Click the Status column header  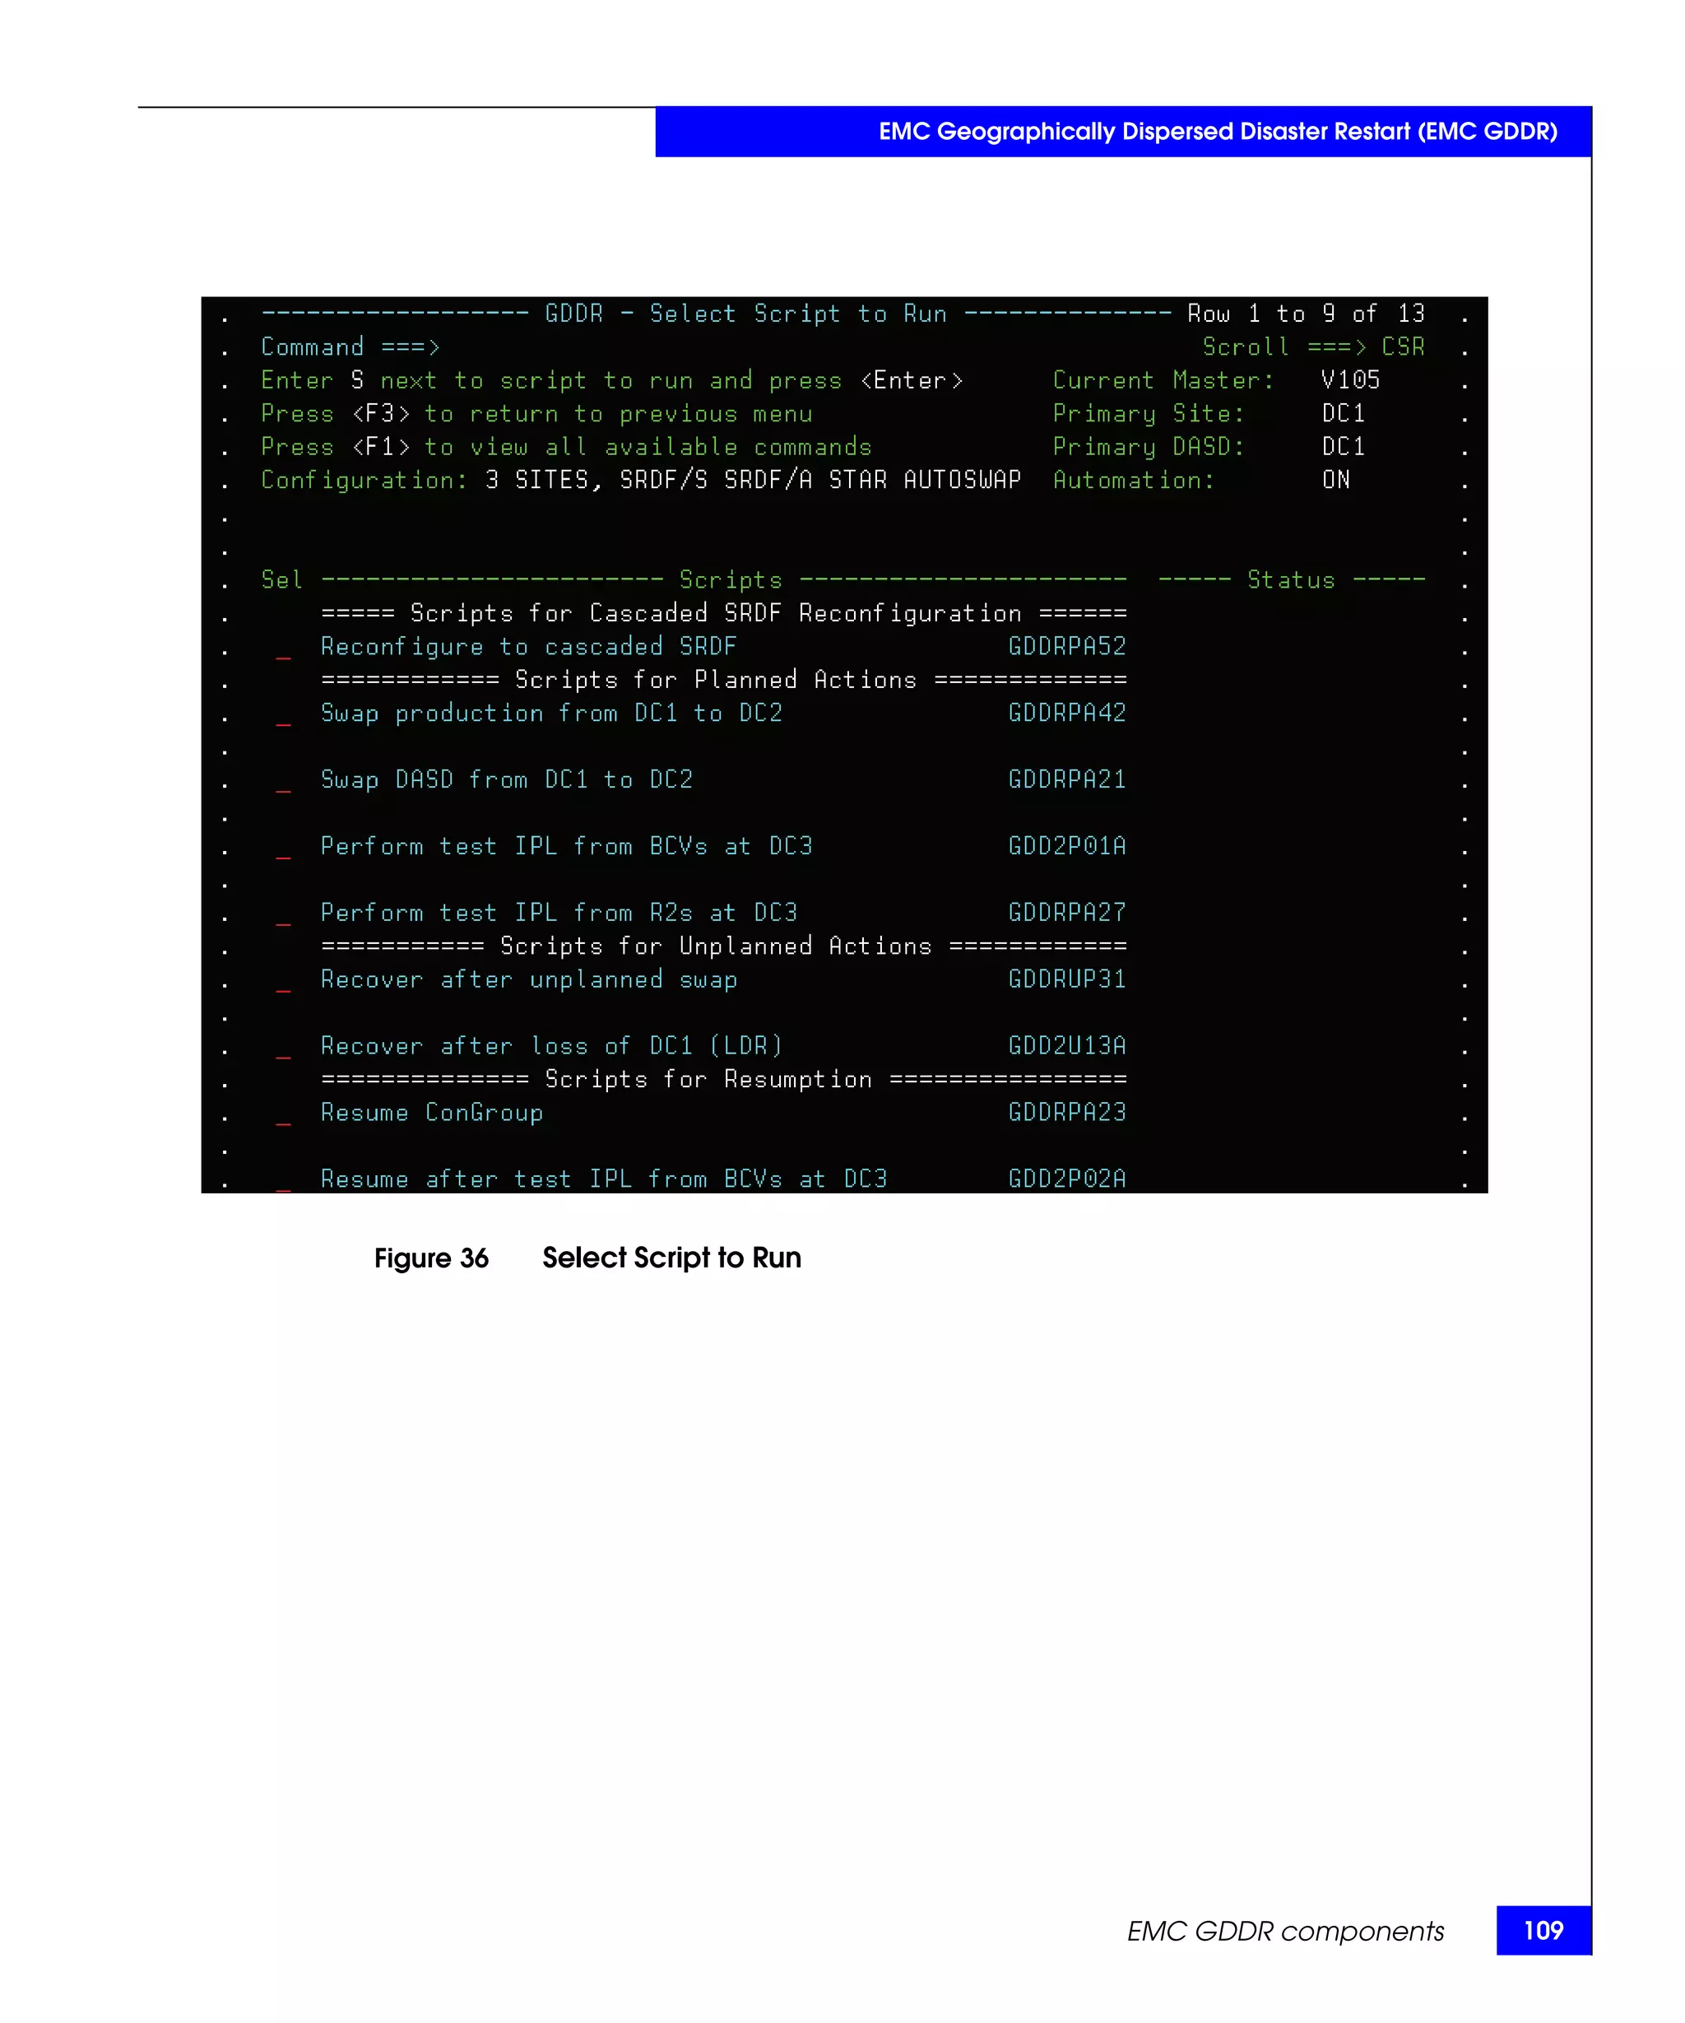(1291, 580)
